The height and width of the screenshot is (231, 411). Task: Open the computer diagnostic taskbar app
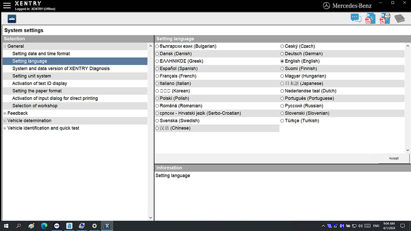pyautogui.click(x=82, y=226)
